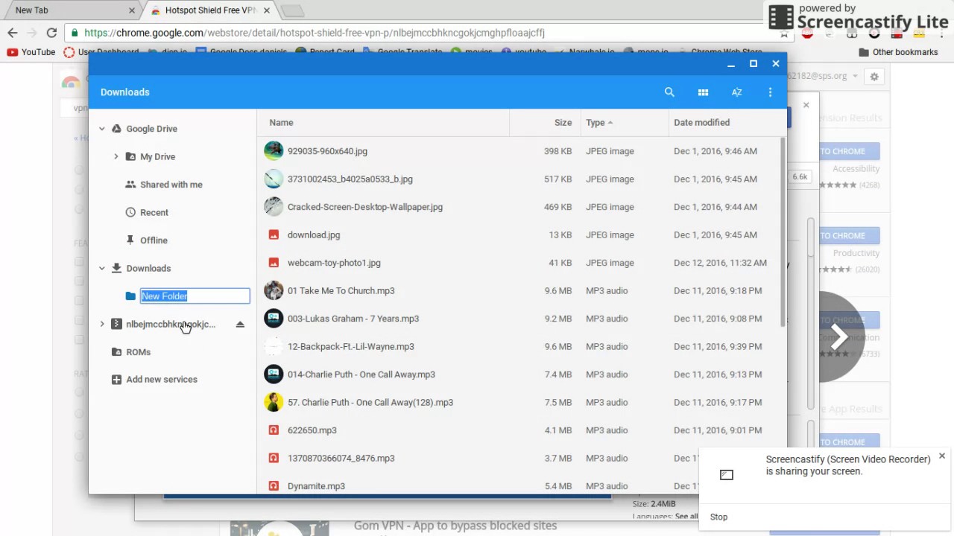Select album art of 01 Take Me To Church.mp3
Viewport: 954px width, 536px height.
274,290
